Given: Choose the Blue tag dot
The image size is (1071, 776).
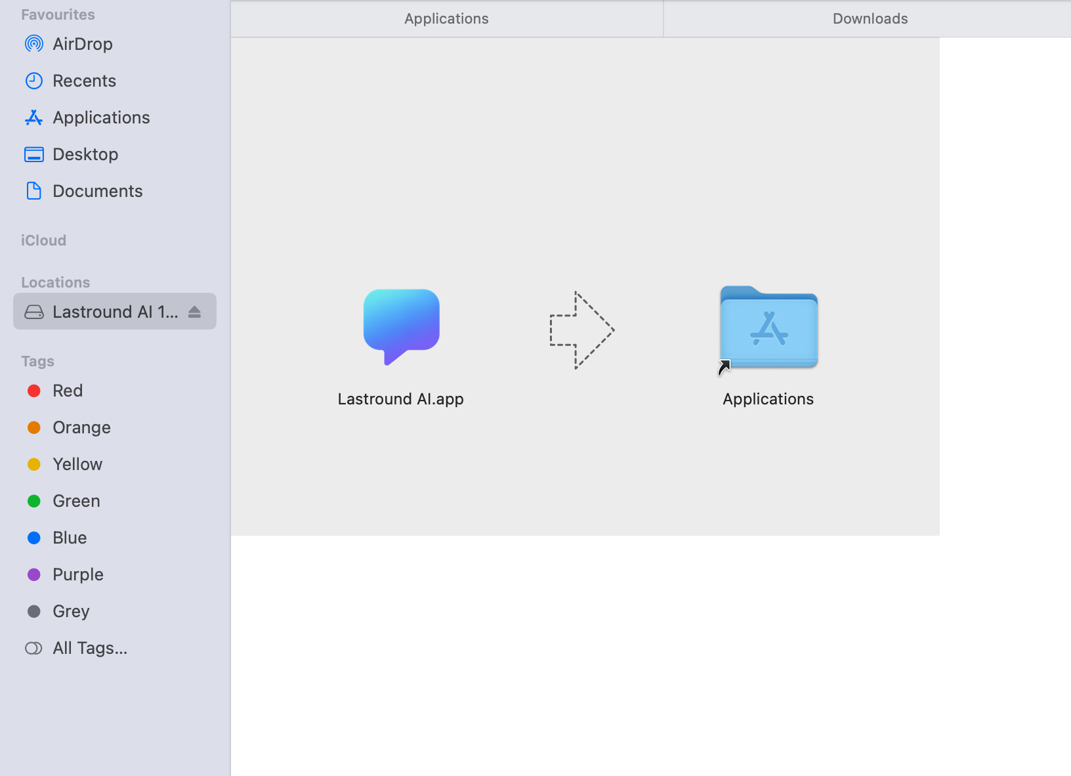Looking at the screenshot, I should pos(34,538).
